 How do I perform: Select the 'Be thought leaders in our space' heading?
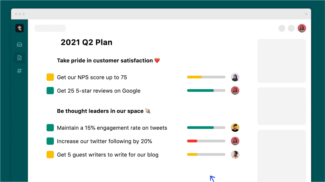pos(100,111)
